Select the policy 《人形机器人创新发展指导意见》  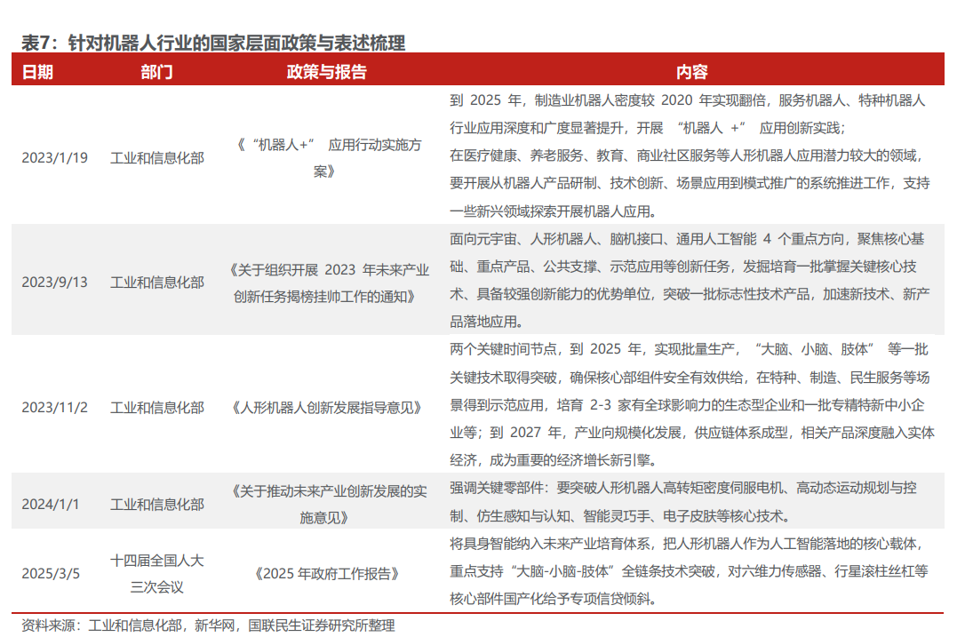326,408
